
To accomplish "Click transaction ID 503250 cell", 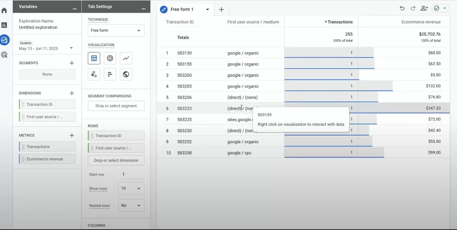I will point(185,131).
